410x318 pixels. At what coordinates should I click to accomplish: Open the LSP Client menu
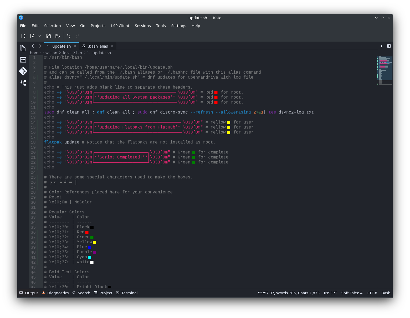[x=120, y=26]
